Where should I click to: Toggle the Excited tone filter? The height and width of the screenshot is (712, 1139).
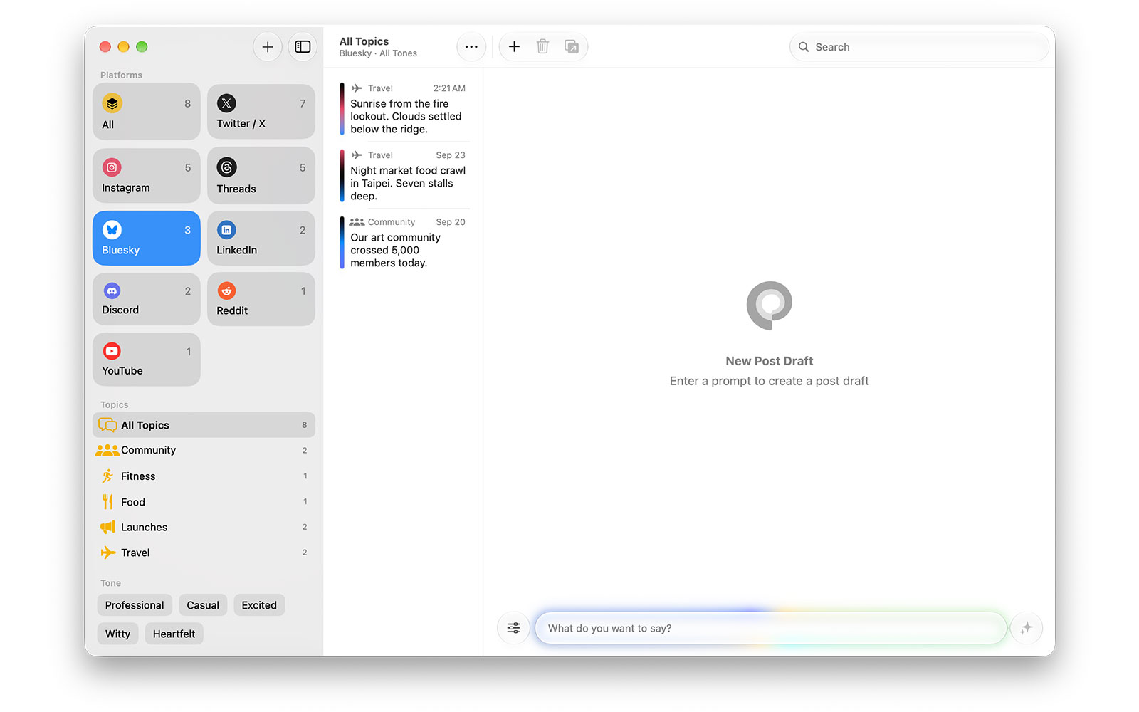pyautogui.click(x=259, y=605)
